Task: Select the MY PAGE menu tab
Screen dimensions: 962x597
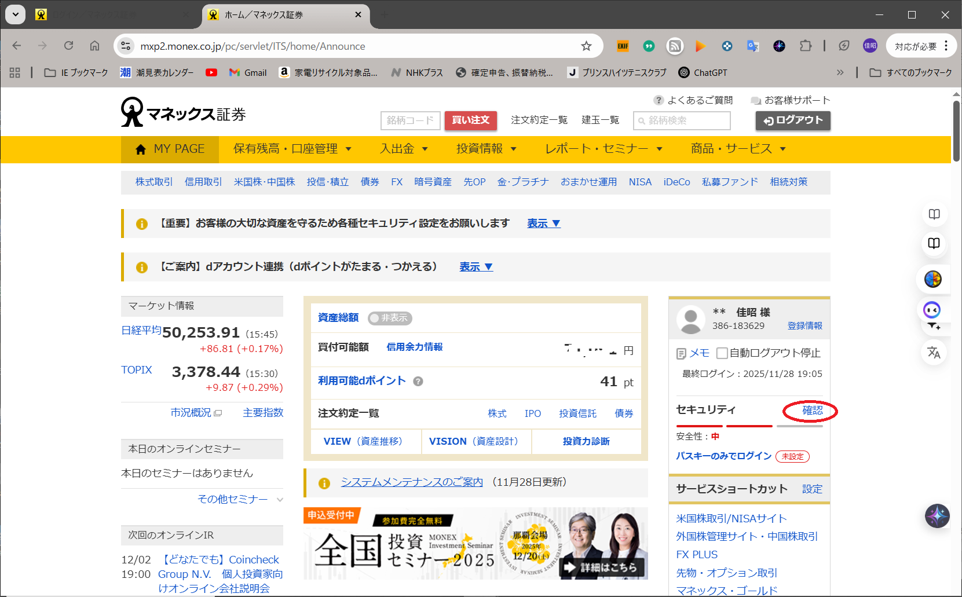Action: point(170,149)
